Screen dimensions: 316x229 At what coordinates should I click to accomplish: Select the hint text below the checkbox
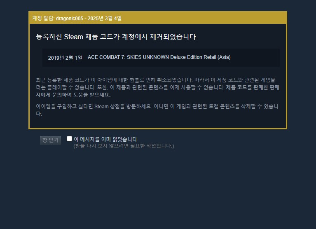point(124,146)
